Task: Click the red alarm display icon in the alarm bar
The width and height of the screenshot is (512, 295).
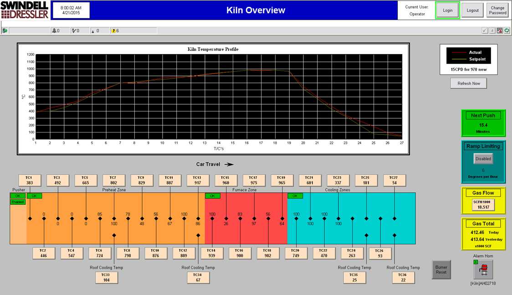Action: [x=500, y=31]
